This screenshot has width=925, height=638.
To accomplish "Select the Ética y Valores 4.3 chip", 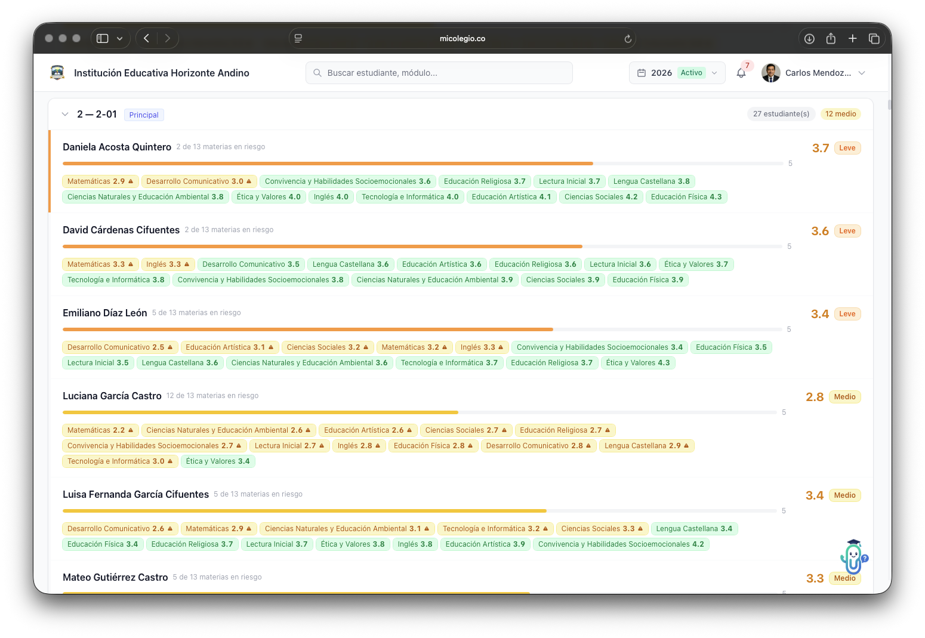I will point(638,363).
